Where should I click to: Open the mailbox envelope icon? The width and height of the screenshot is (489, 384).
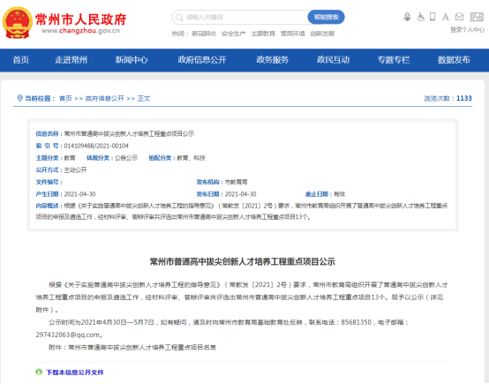pyautogui.click(x=459, y=17)
